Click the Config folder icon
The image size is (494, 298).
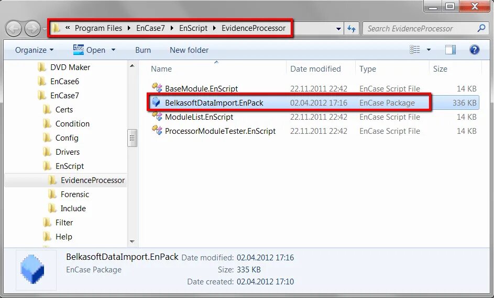pyautogui.click(x=47, y=138)
